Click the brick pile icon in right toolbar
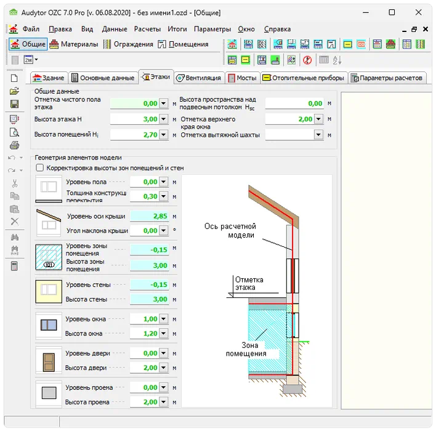The image size is (436, 431). (x=390, y=44)
